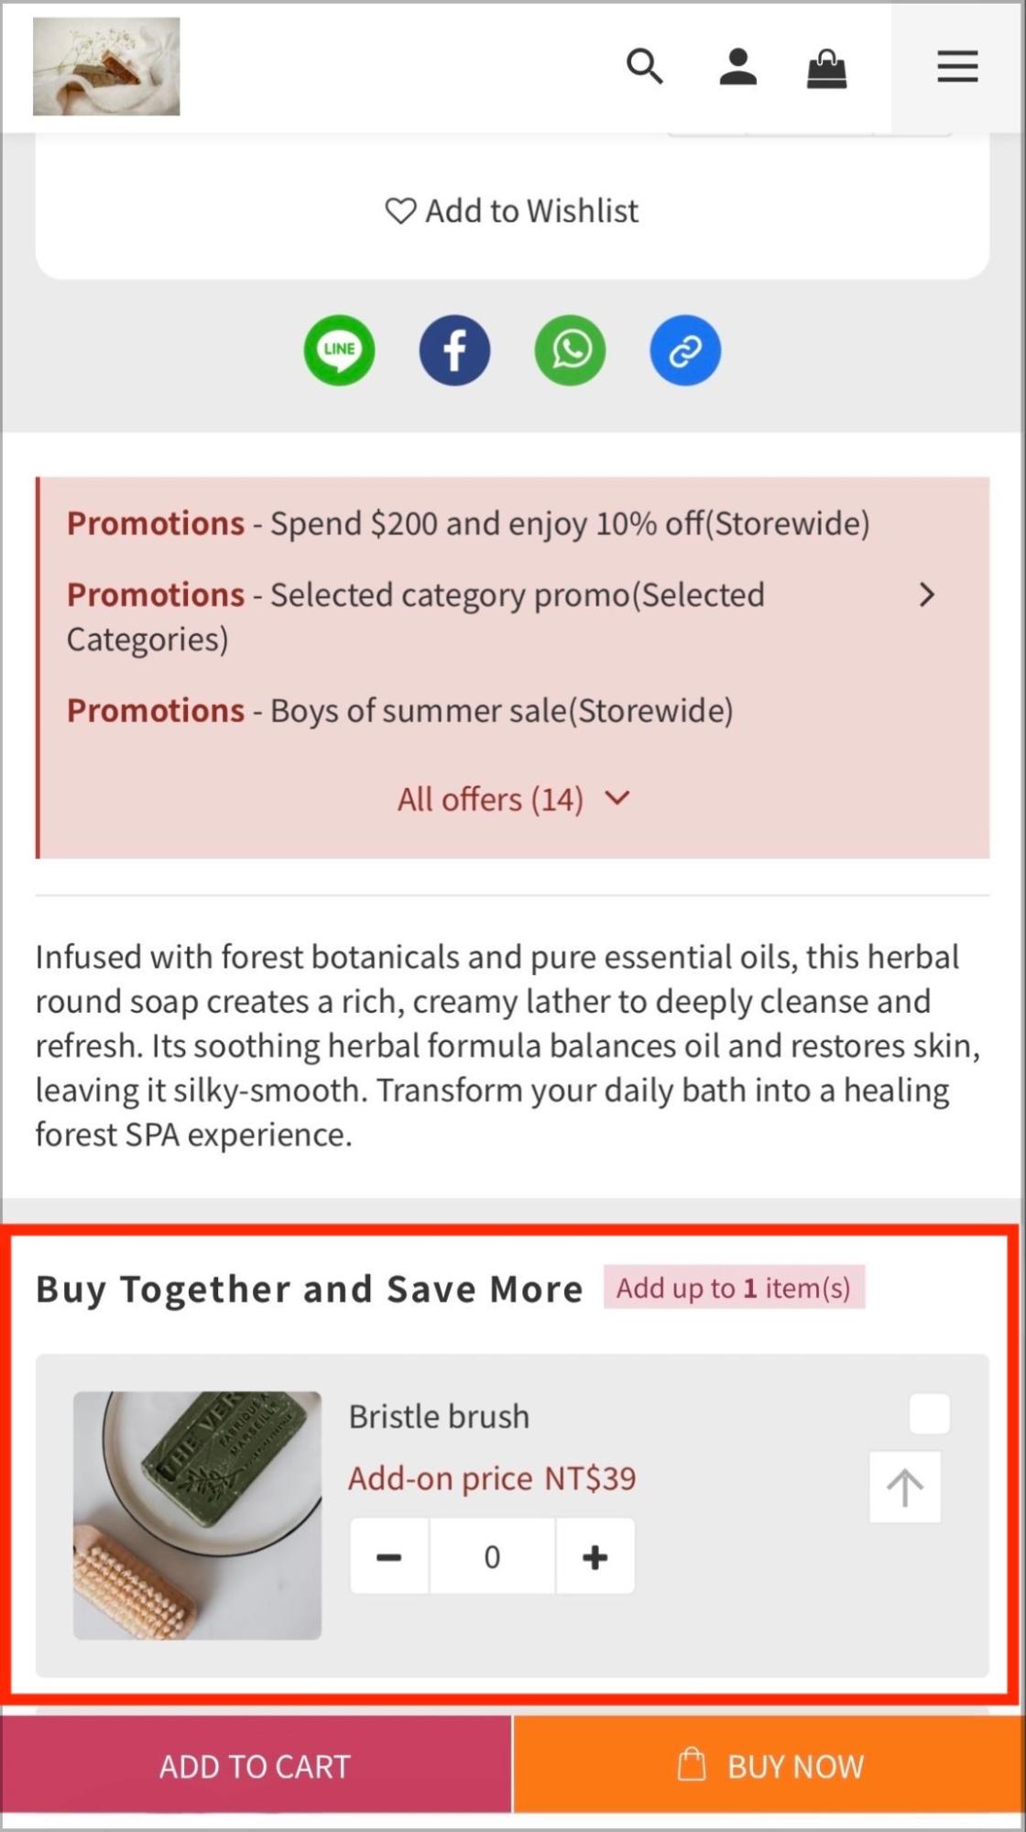Open the Bristle brush product thumbnail
This screenshot has width=1026, height=1832.
pyautogui.click(x=197, y=1516)
